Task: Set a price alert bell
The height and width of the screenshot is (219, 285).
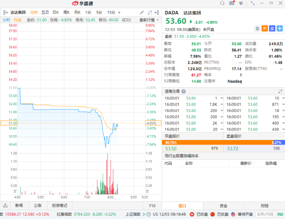Action: click(x=257, y=28)
